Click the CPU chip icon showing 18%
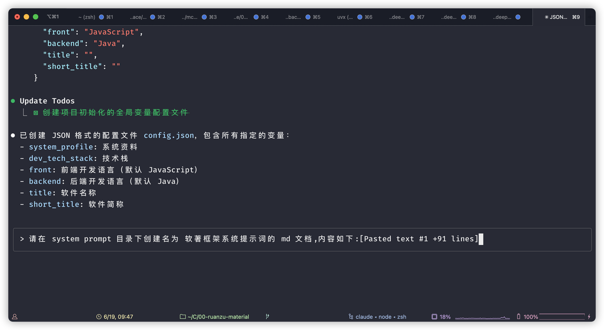Screen dimensions: 604x330 point(435,317)
